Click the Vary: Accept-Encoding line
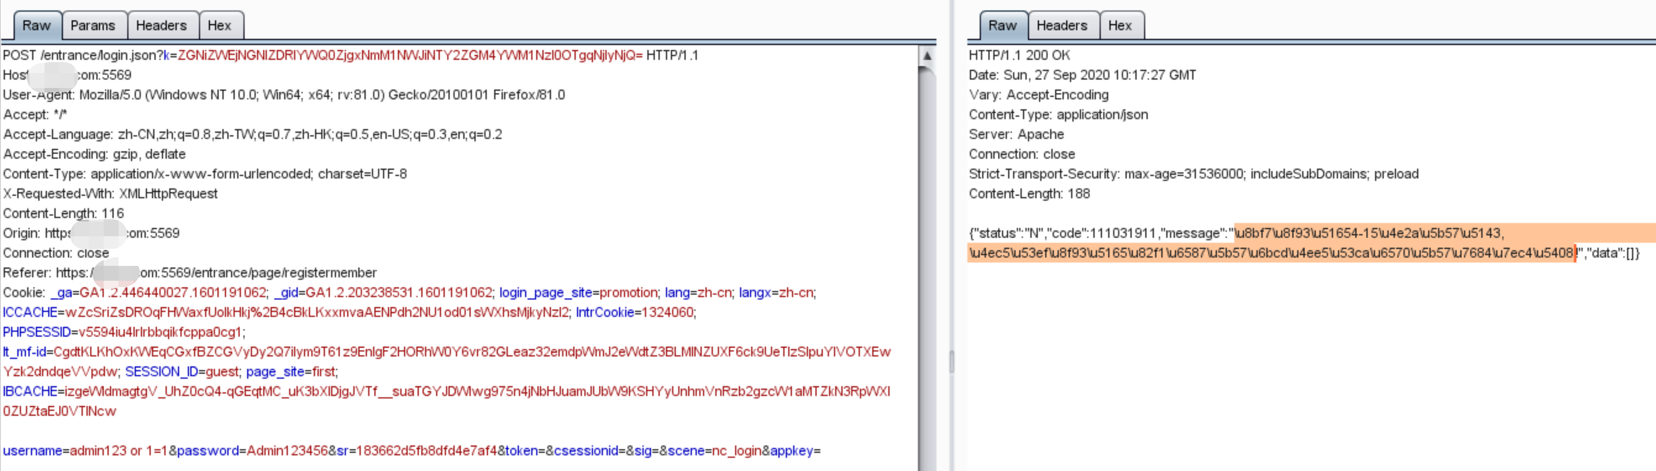The width and height of the screenshot is (1656, 471). pyautogui.click(x=1039, y=95)
